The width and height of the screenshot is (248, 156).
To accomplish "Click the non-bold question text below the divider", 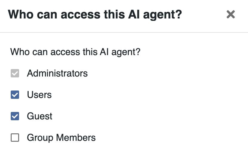I will point(75,52).
